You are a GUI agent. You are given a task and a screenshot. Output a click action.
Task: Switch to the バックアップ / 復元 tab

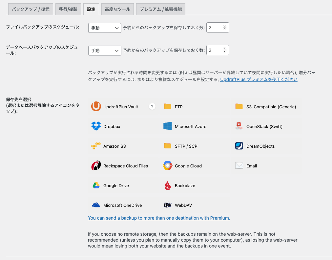point(31,9)
